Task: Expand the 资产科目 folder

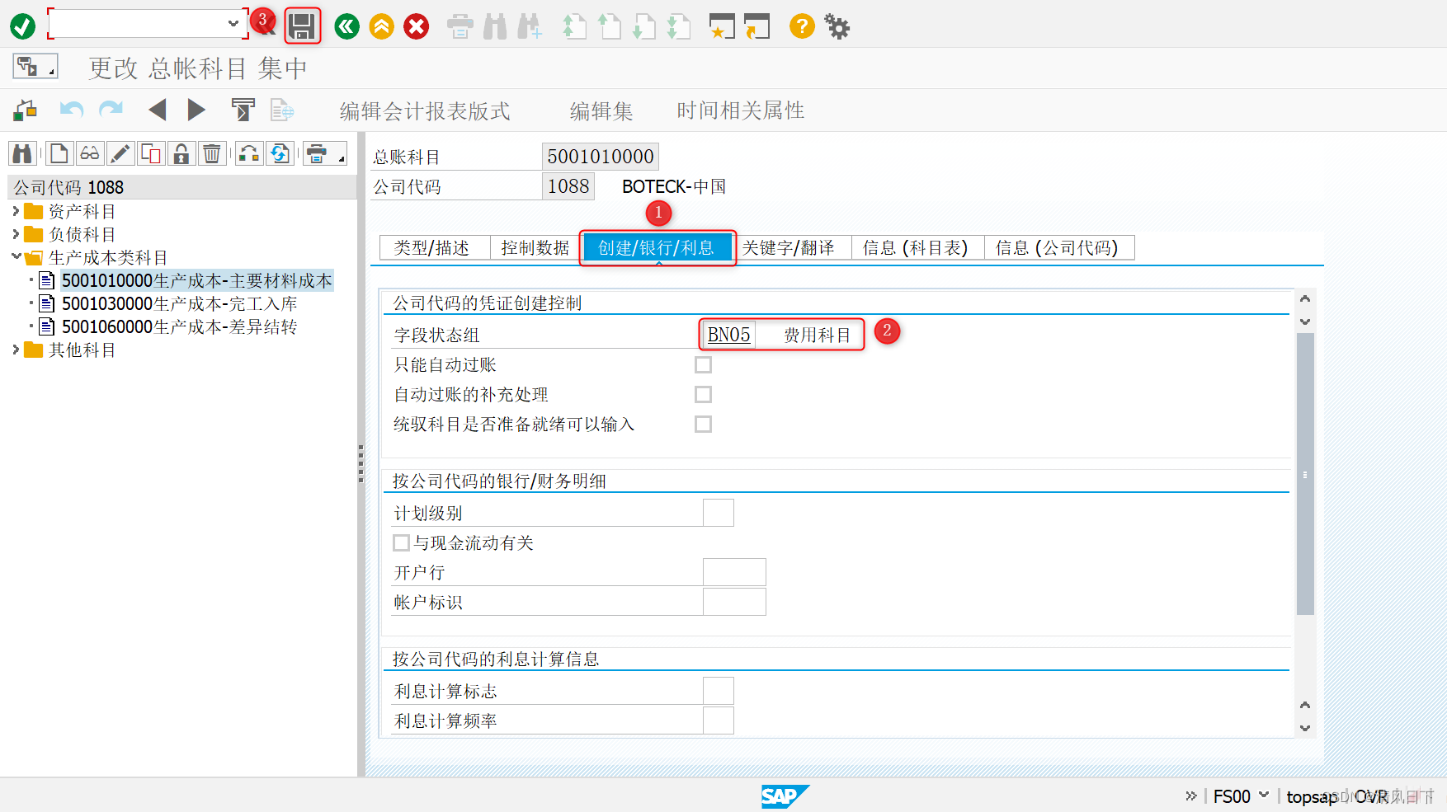Action: pos(17,211)
